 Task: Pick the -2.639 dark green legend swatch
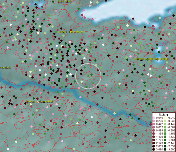pos(165,146)
